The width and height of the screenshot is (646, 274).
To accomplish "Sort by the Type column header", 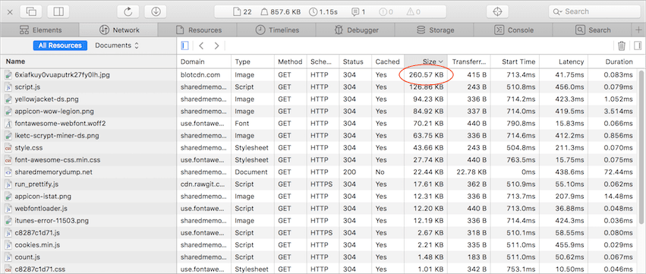I will pyautogui.click(x=253, y=61).
